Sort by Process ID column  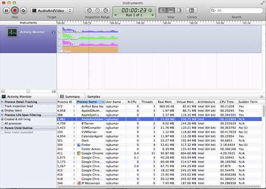[x=66, y=102]
